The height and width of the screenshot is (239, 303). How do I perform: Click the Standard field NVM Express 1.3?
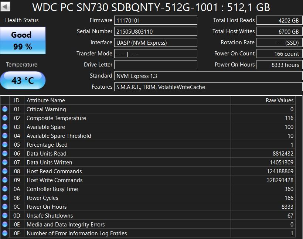[x=208, y=76]
